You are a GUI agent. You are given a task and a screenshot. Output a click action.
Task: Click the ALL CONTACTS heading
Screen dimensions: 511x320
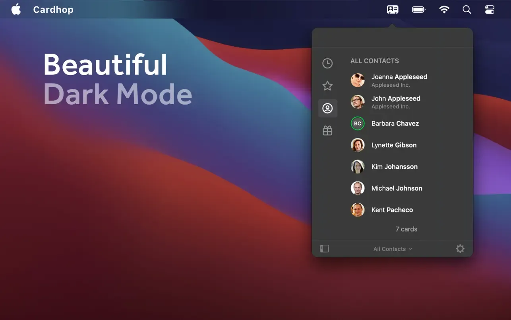click(375, 61)
